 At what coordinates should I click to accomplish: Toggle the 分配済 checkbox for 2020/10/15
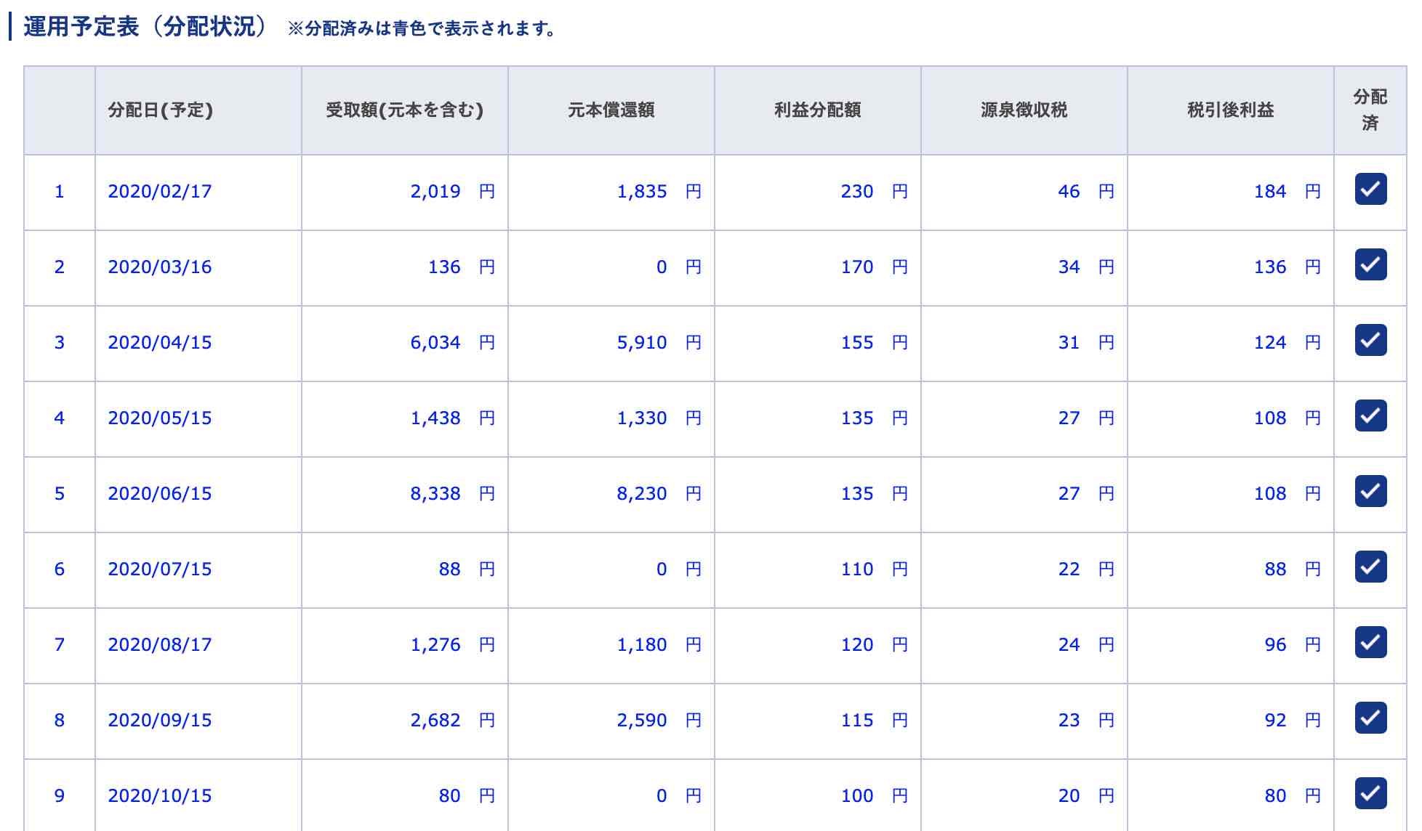1370,793
